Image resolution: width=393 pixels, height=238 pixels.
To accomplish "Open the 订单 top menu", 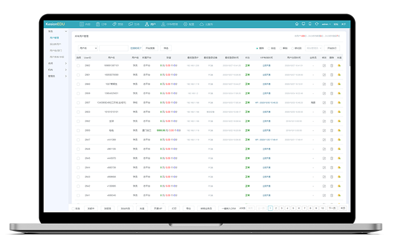I will [x=101, y=24].
